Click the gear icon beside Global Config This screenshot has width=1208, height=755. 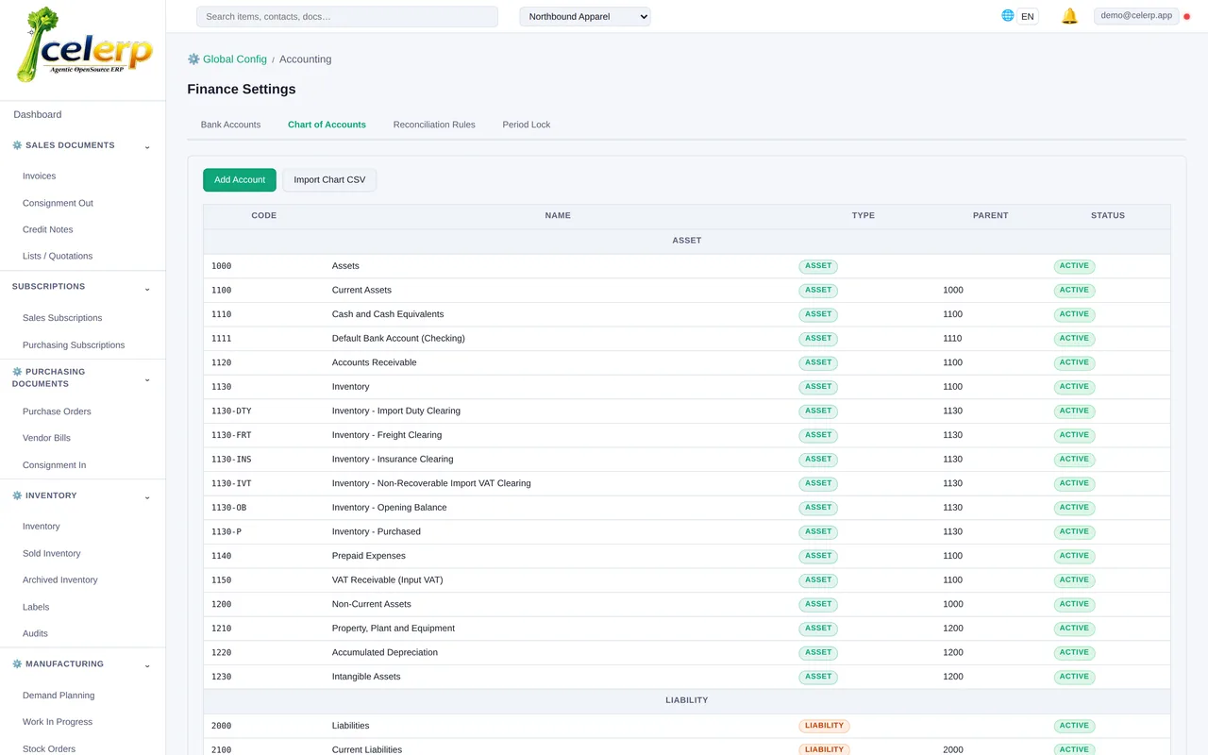tap(193, 59)
